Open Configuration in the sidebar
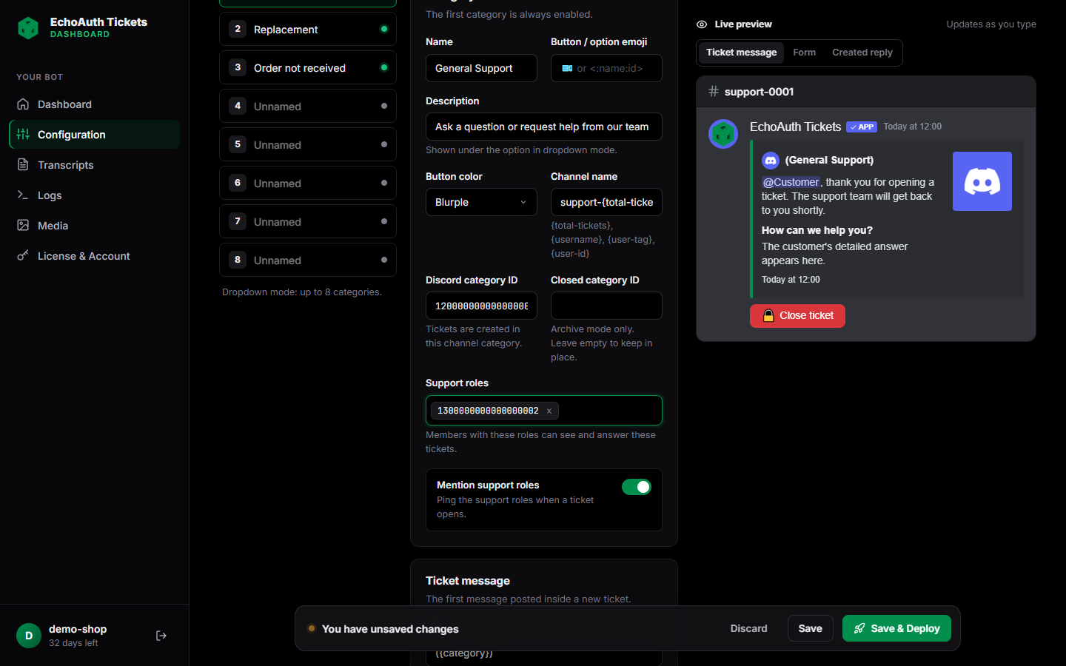The height and width of the screenshot is (666, 1066). [x=95, y=135]
